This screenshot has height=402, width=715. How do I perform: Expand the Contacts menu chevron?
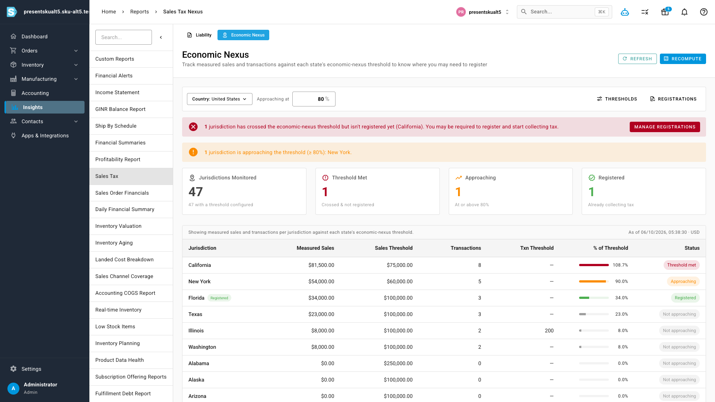76,121
